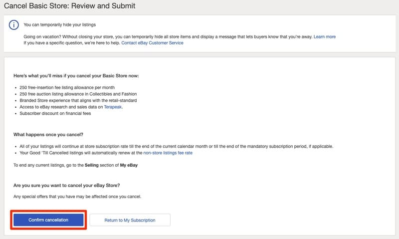399x239 pixels.
Task: Open non-store listings fee rate link
Action: [168, 153]
